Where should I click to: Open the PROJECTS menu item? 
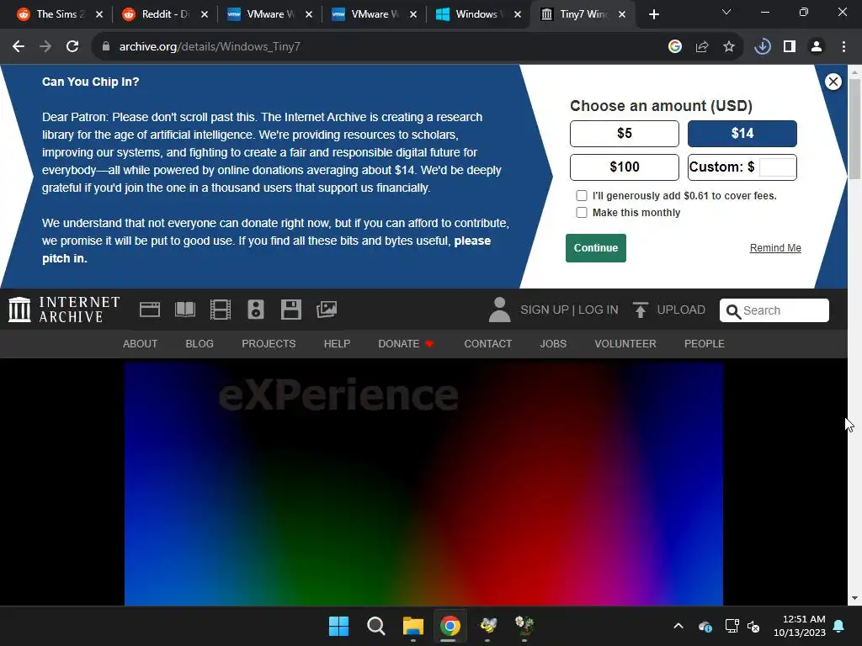[269, 344]
